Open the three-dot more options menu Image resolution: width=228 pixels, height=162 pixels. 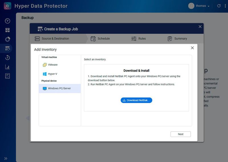point(225,6)
